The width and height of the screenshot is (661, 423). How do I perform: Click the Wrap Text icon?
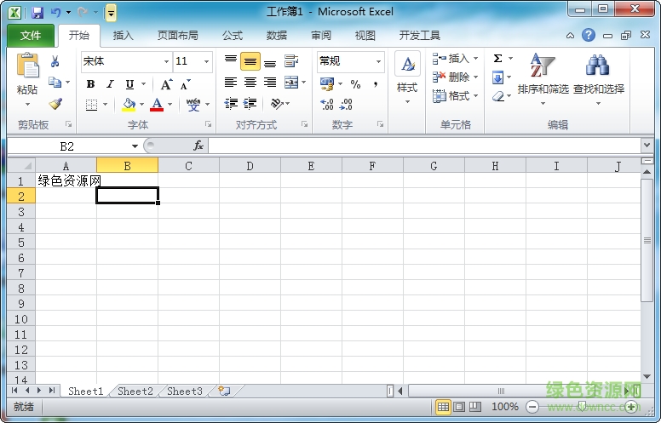pyautogui.click(x=291, y=61)
